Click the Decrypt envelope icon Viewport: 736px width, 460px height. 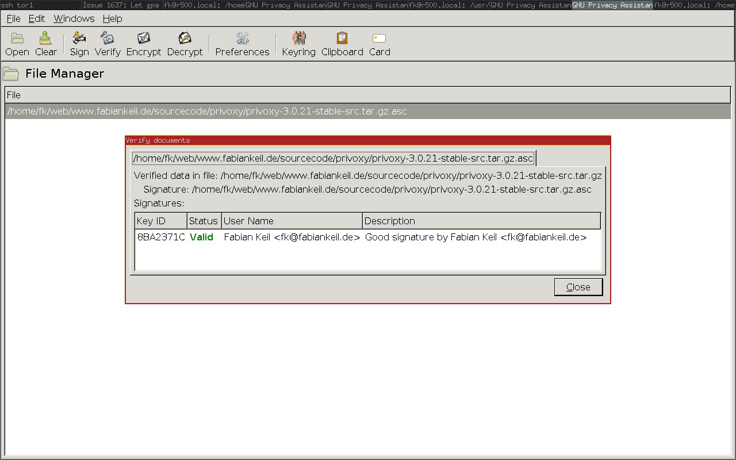pos(185,39)
